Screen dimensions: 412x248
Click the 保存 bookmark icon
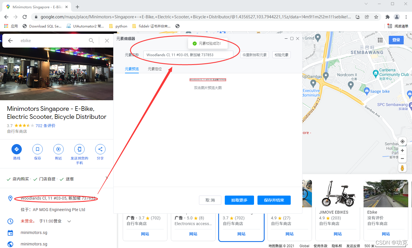[x=38, y=149]
